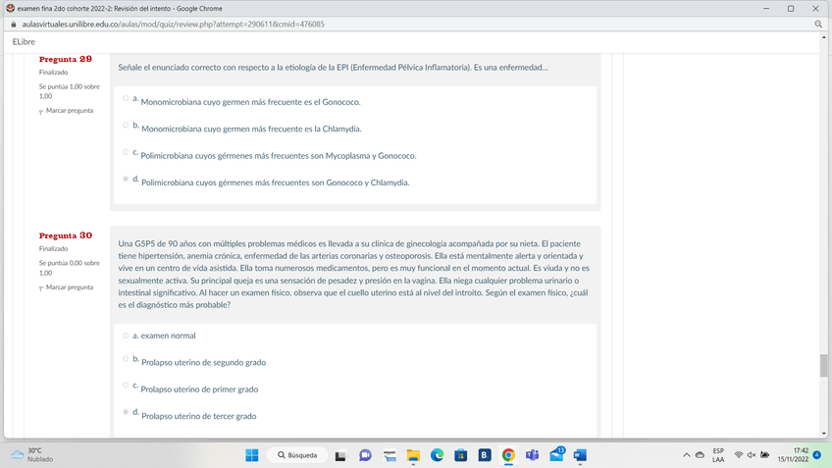Image resolution: width=832 pixels, height=468 pixels.
Task: Flag Pregunta 30 with Marcar pregunta
Action: tap(67, 287)
